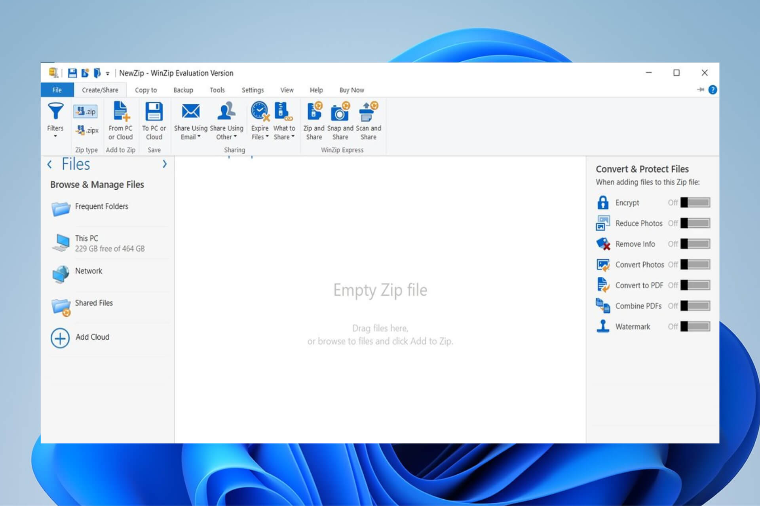Image resolution: width=760 pixels, height=506 pixels.
Task: Click the Share Using Other icon
Action: [226, 111]
